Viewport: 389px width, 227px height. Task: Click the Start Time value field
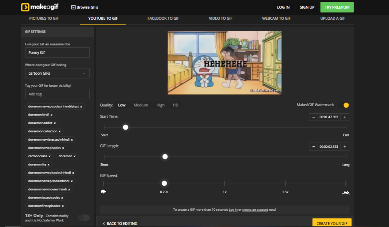(x=329, y=117)
